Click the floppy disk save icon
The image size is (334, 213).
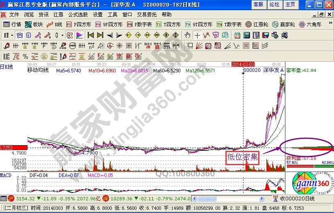(265, 35)
